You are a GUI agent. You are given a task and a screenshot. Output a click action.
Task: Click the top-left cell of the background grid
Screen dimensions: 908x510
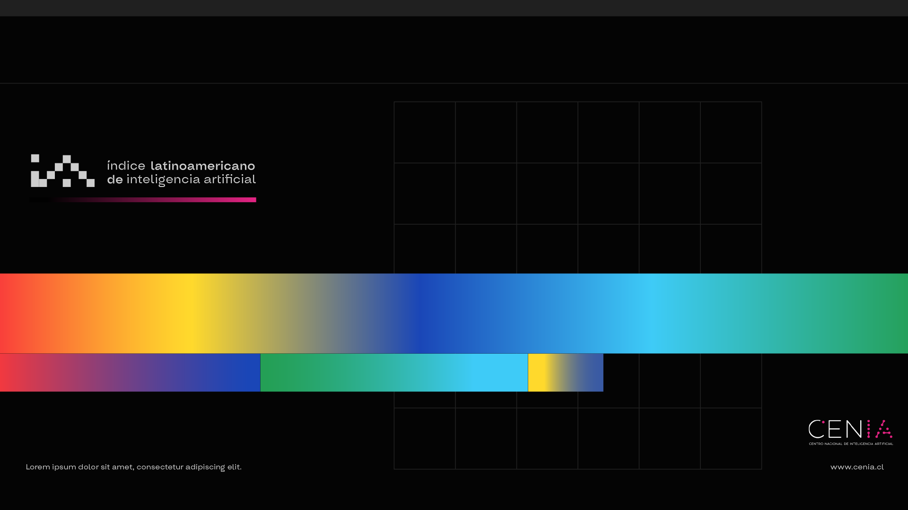click(x=425, y=132)
